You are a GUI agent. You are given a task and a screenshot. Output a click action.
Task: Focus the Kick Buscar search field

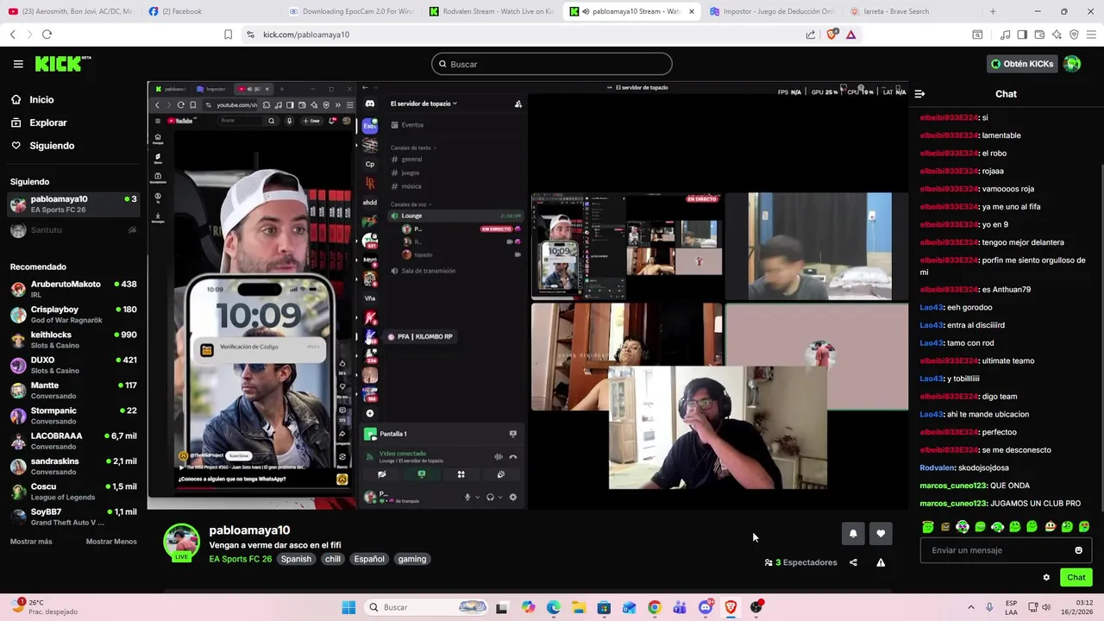tap(552, 64)
